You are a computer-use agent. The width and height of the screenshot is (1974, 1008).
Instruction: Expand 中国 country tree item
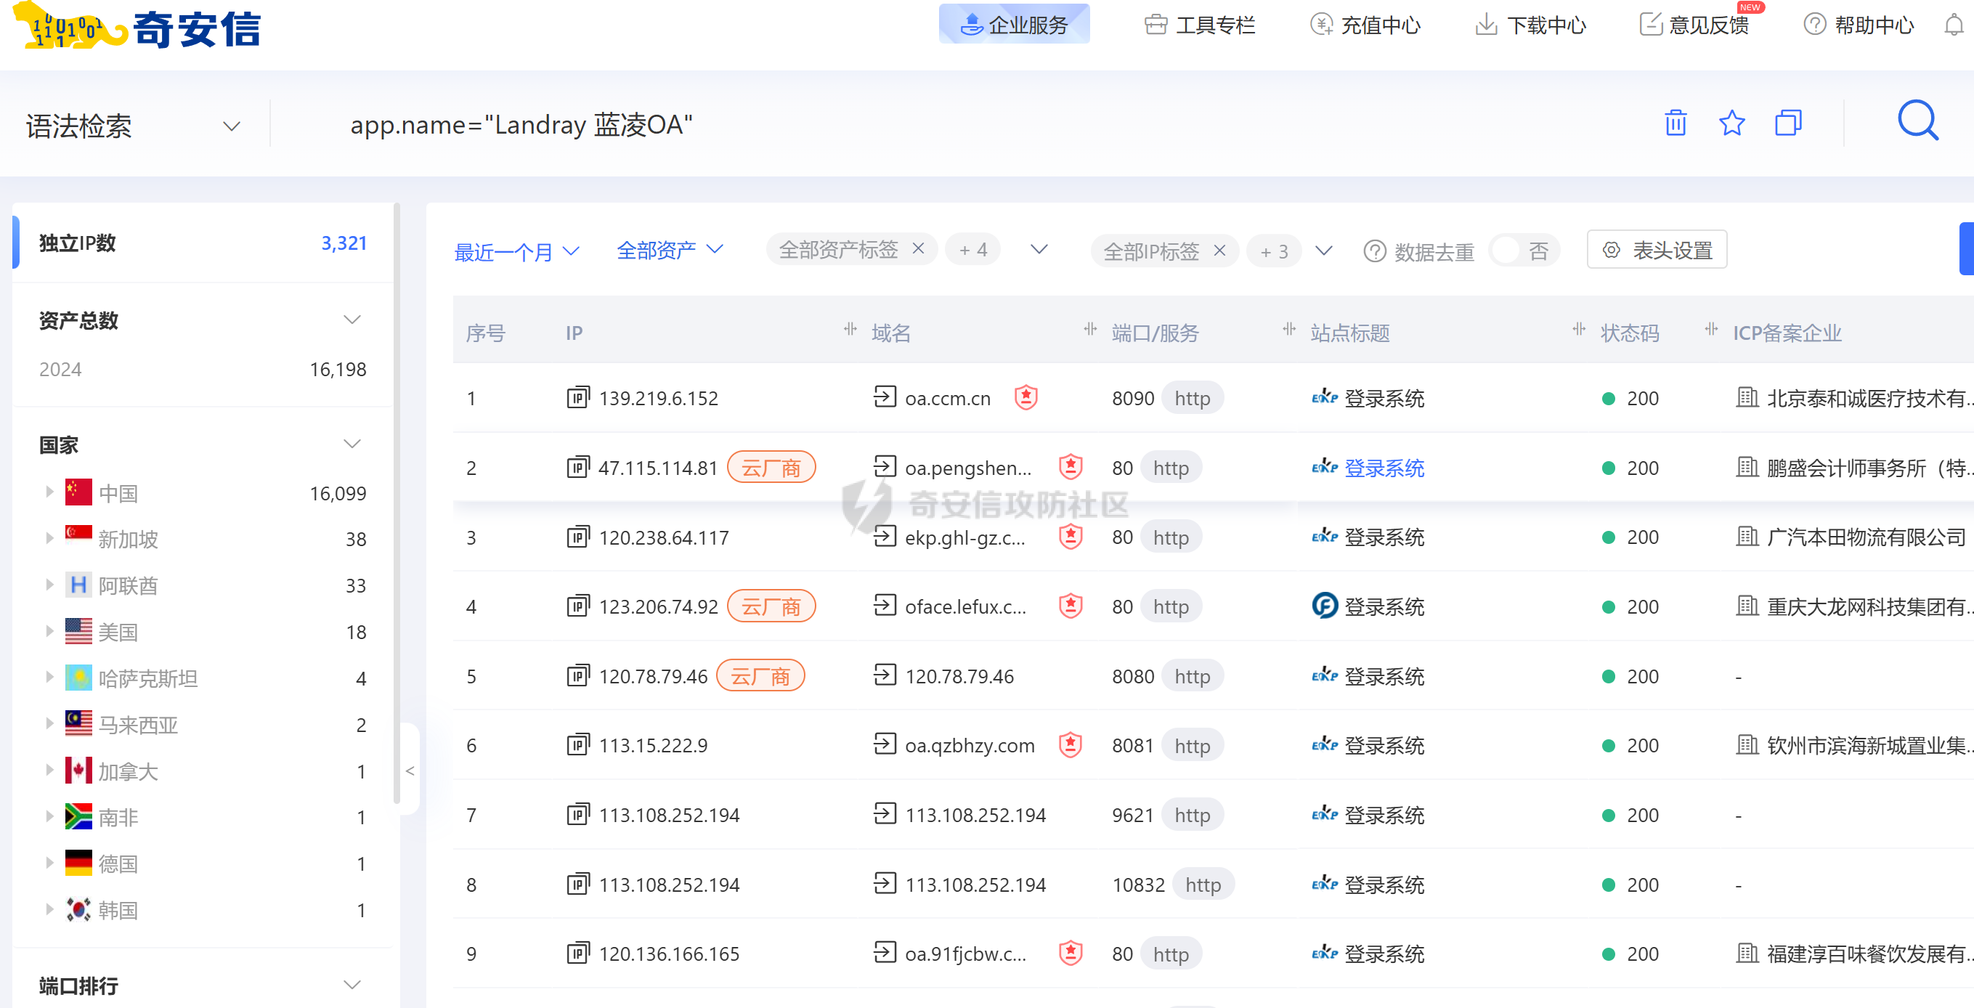[x=49, y=492]
